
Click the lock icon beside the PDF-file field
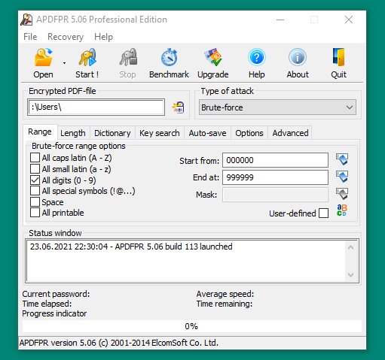pos(178,107)
